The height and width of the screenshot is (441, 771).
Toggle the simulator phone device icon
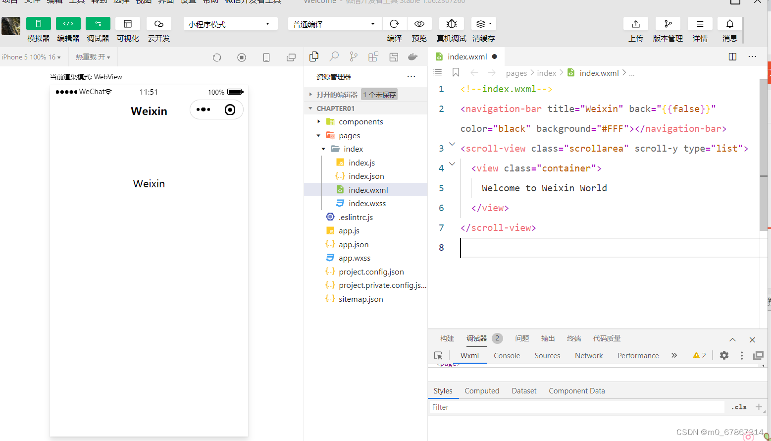pyautogui.click(x=266, y=57)
